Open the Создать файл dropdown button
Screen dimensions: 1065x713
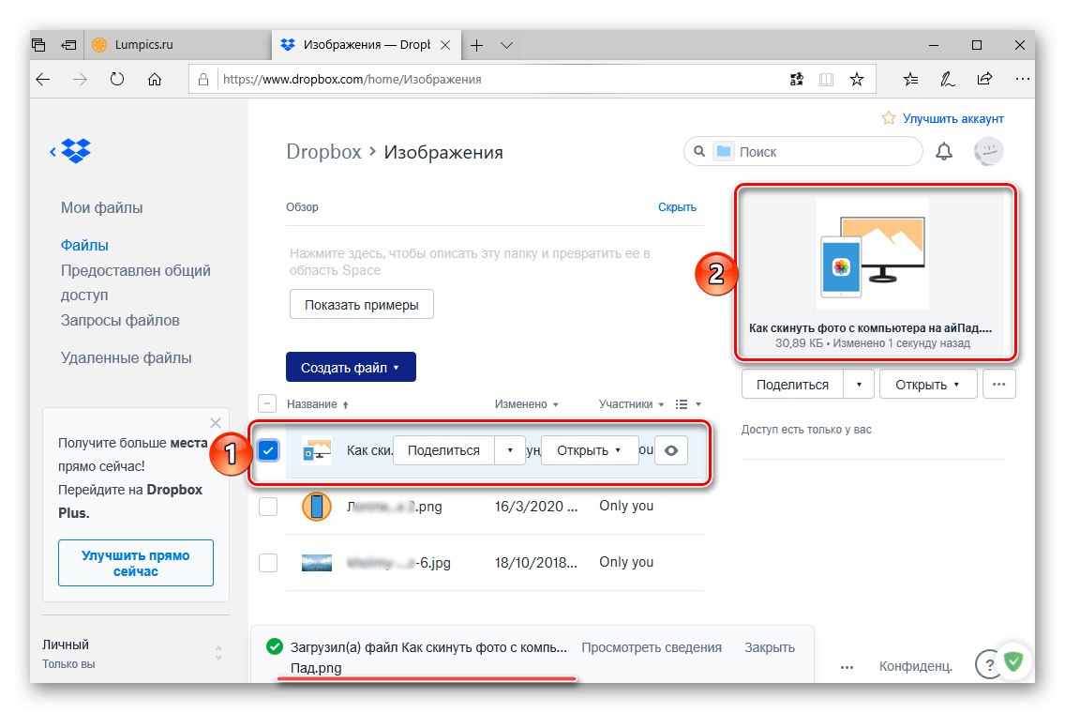pos(351,367)
